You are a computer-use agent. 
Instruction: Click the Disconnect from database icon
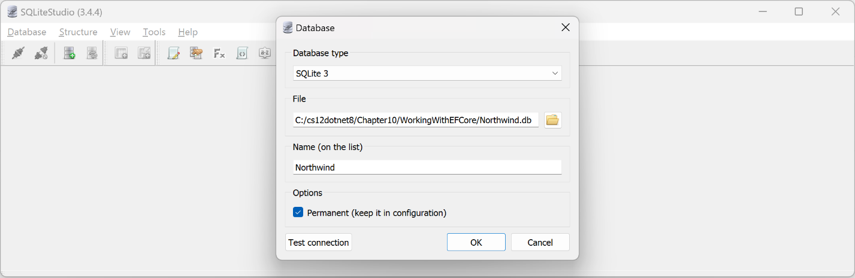tap(41, 53)
